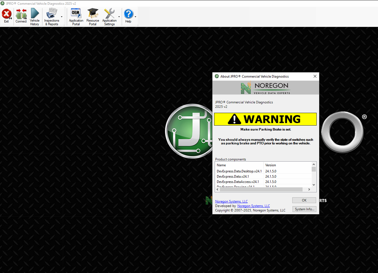Open Vehicle History from the toolbar
Screen dimensions: 378x273
click(35, 14)
